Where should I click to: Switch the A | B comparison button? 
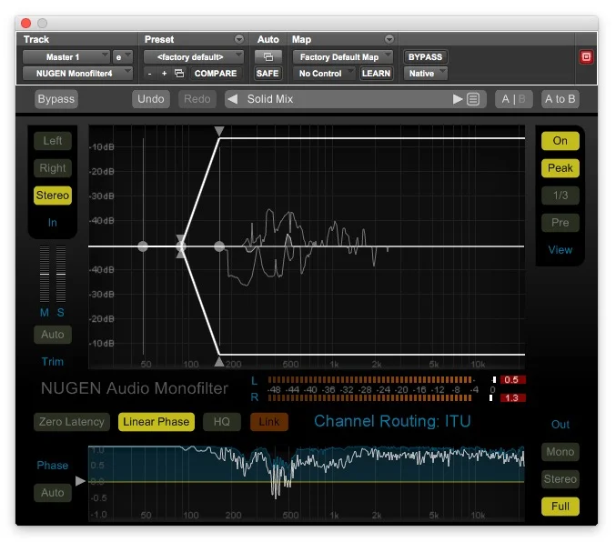pos(513,99)
